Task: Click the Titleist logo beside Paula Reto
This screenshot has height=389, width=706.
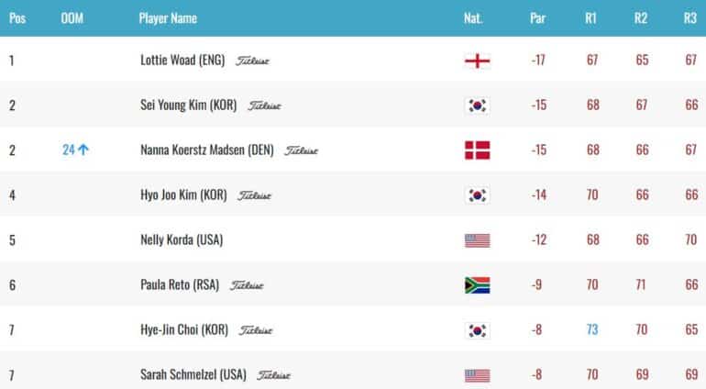Action: click(x=247, y=285)
